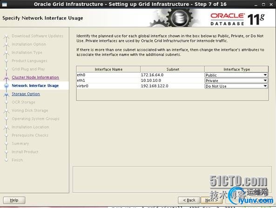Click the Operating System Groups step
Viewport: 276px width, 208px height.
[x=35, y=119]
